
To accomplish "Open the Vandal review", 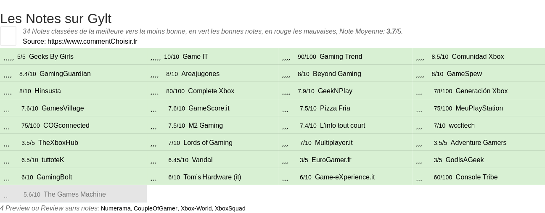I will pos(202,160).
